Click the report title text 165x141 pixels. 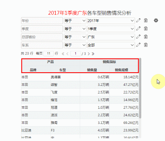[x=90, y=13]
